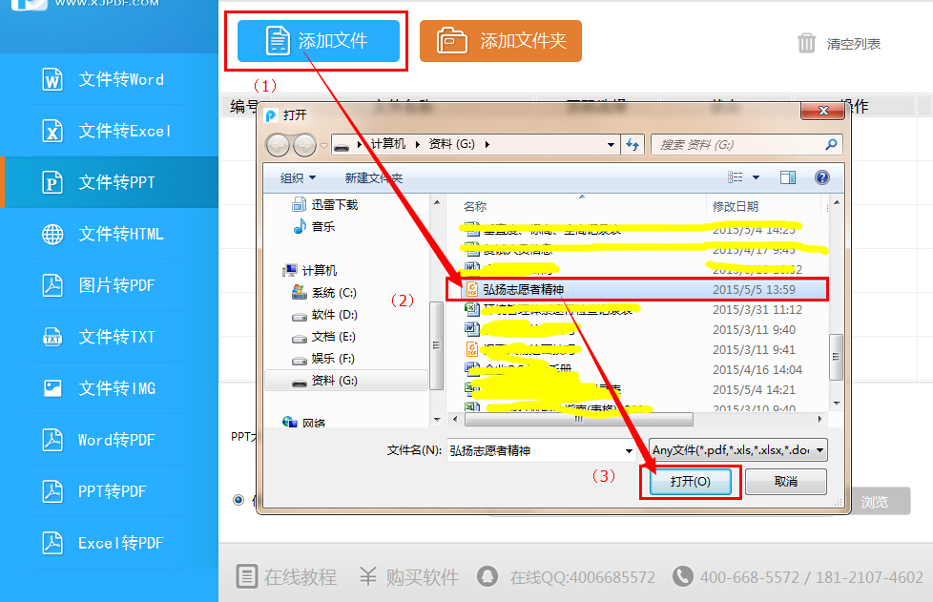The width and height of the screenshot is (933, 602).
Task: Click the help icon in the dialog toolbar
Action: click(x=821, y=177)
